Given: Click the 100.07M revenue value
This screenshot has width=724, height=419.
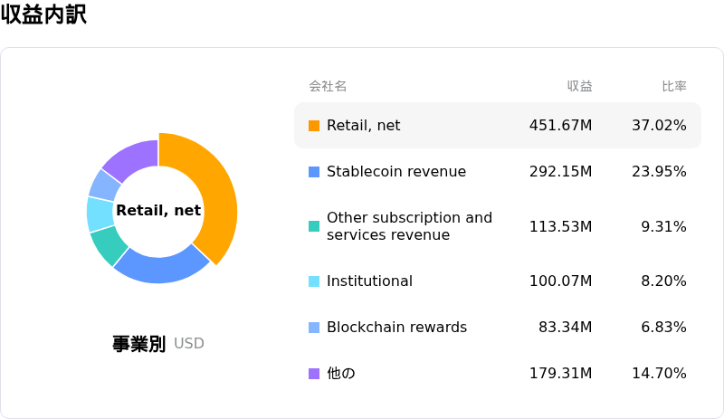Looking at the screenshot, I should click(x=560, y=281).
